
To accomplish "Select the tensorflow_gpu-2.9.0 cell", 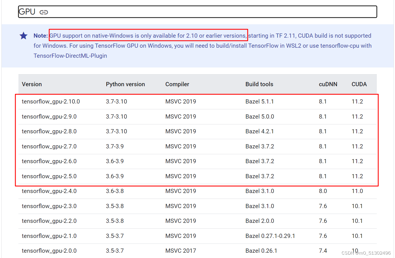I will (49, 117).
